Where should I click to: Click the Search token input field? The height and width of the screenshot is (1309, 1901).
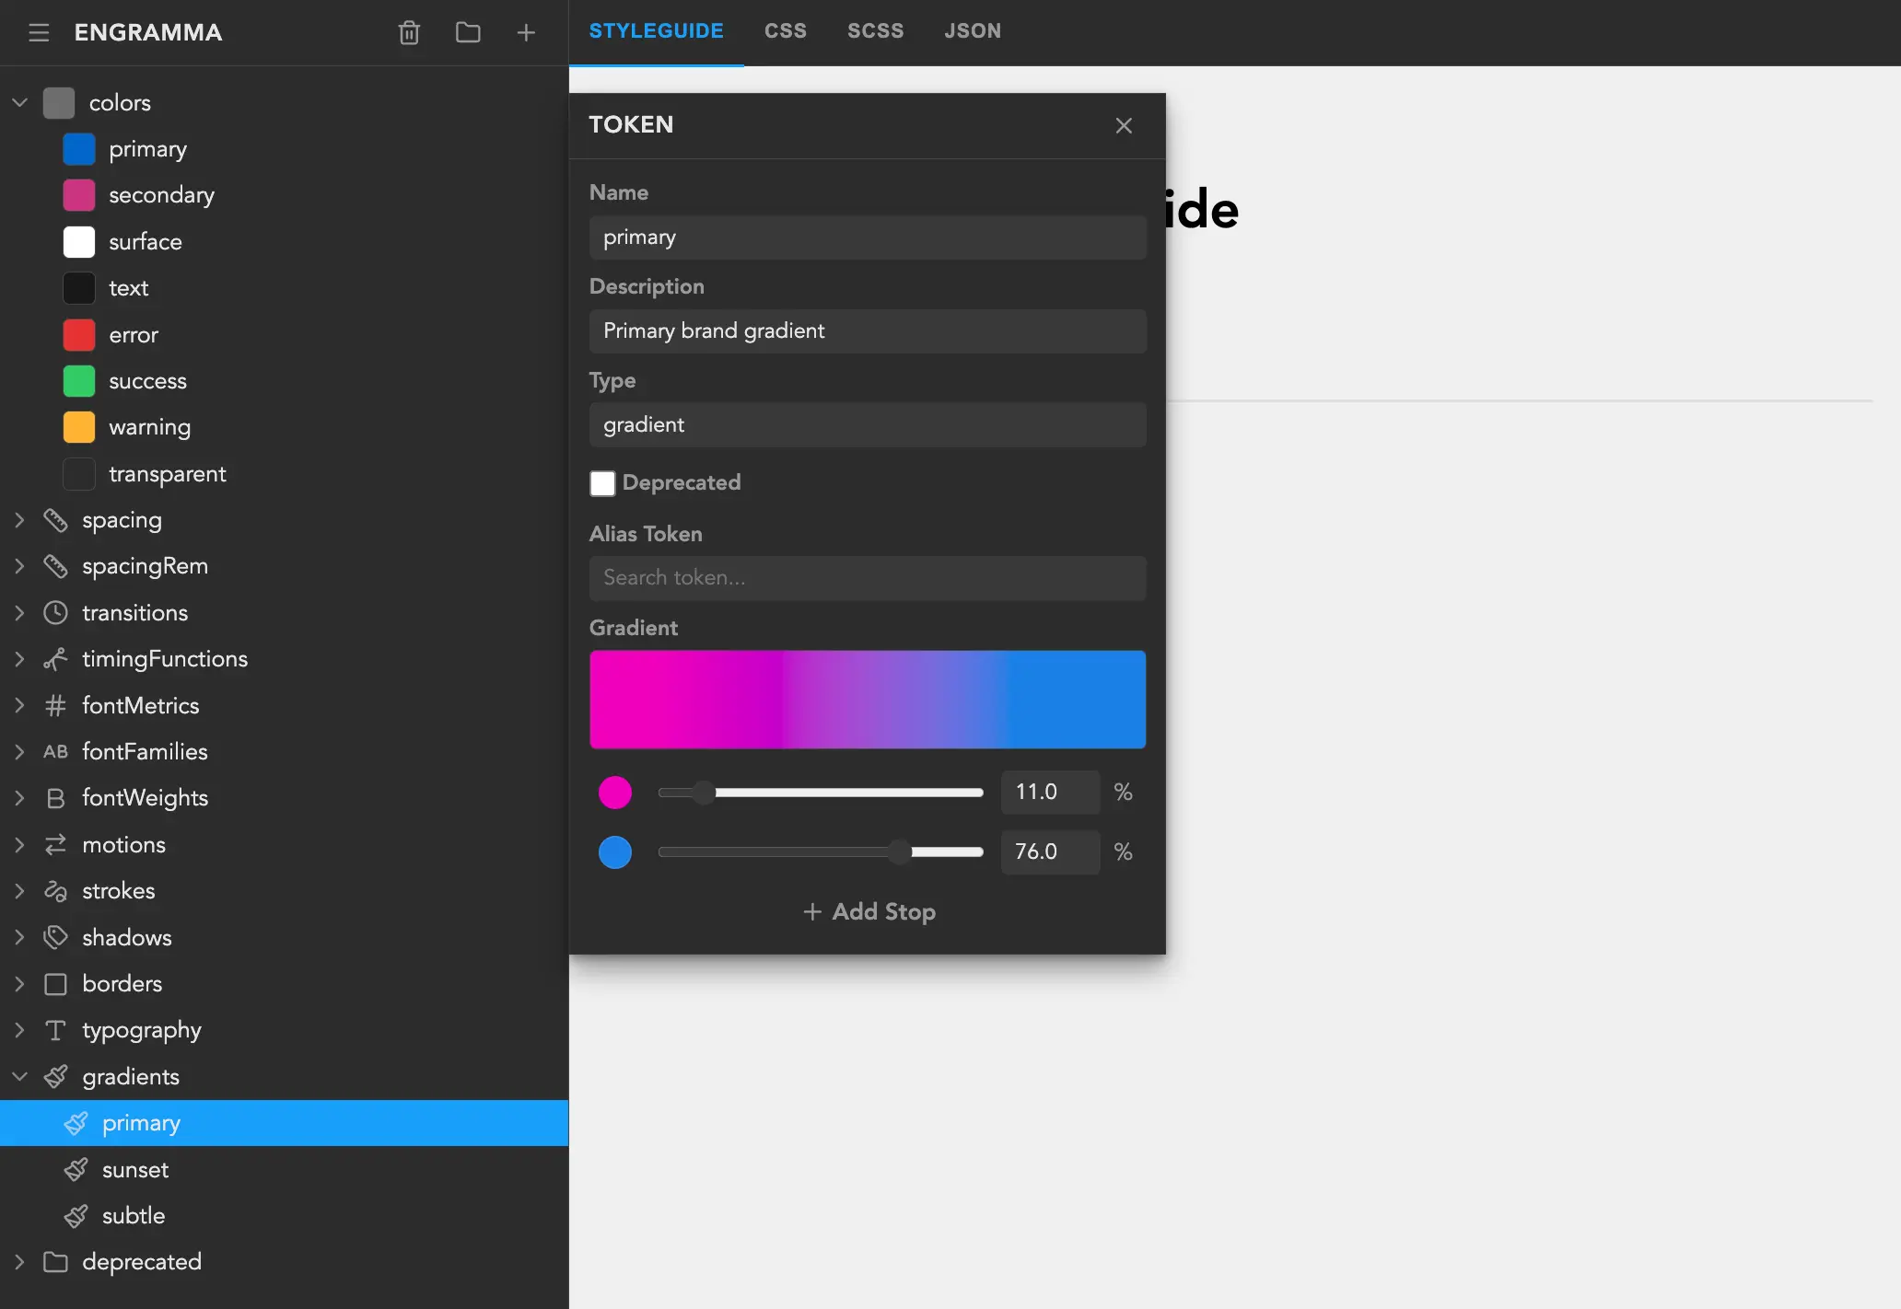[867, 578]
